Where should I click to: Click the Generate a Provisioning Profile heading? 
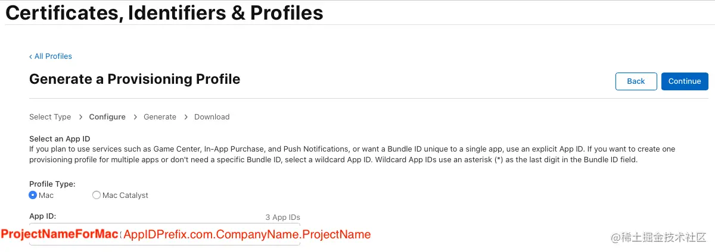pyautogui.click(x=135, y=79)
